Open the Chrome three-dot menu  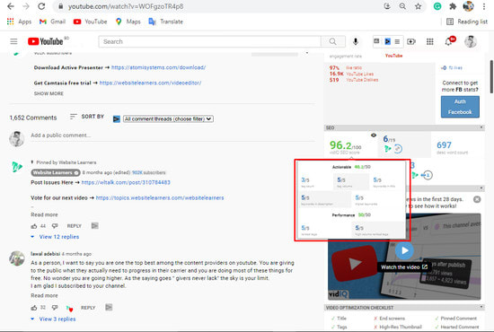point(484,6)
